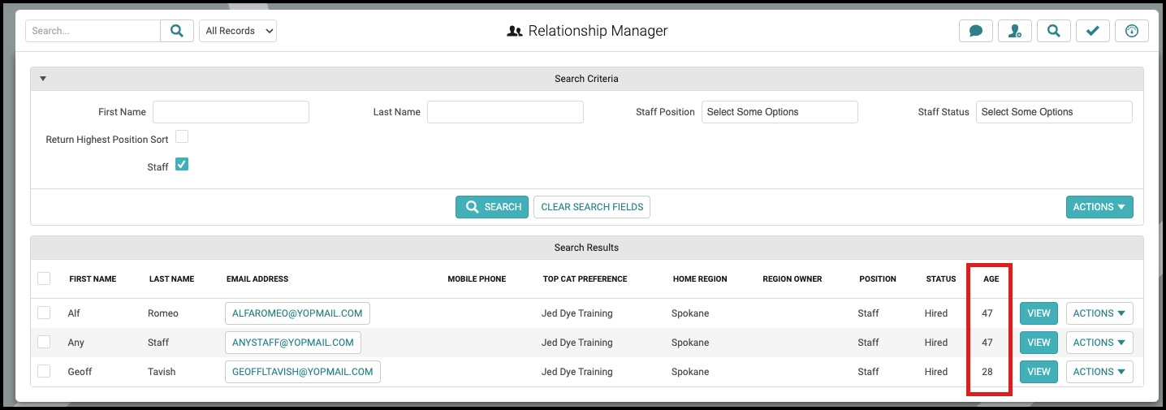
Task: Click the STATUS column header
Action: (x=941, y=279)
